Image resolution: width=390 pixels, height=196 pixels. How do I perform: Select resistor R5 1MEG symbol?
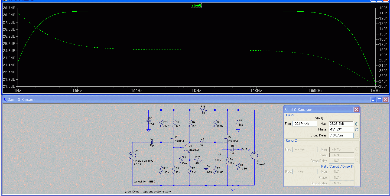tap(238, 166)
